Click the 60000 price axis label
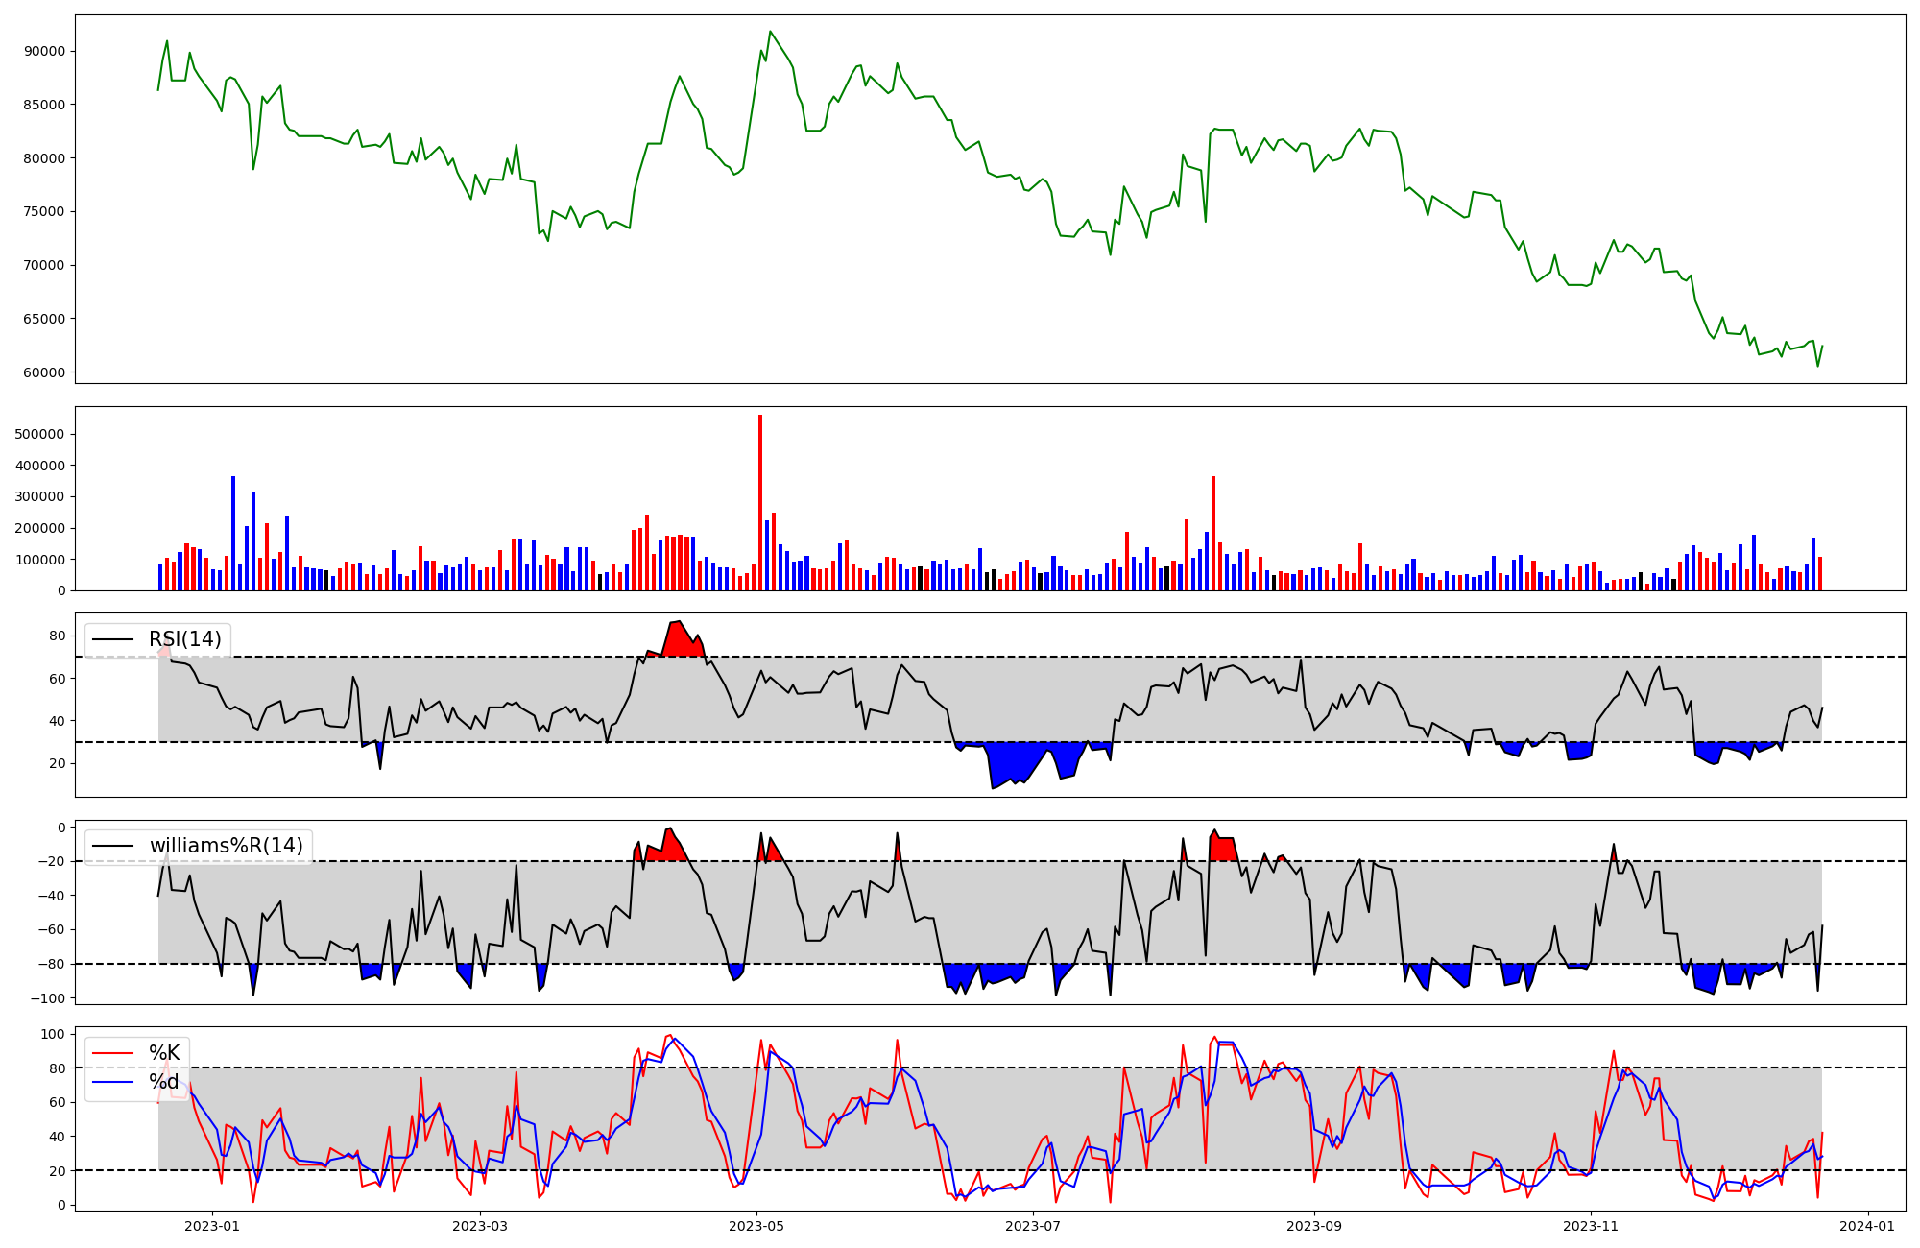Viewport: 1920px width, 1248px height. (44, 372)
